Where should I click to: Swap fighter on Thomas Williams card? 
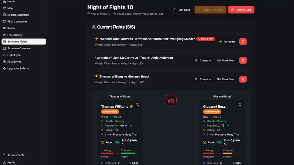click(x=138, y=105)
